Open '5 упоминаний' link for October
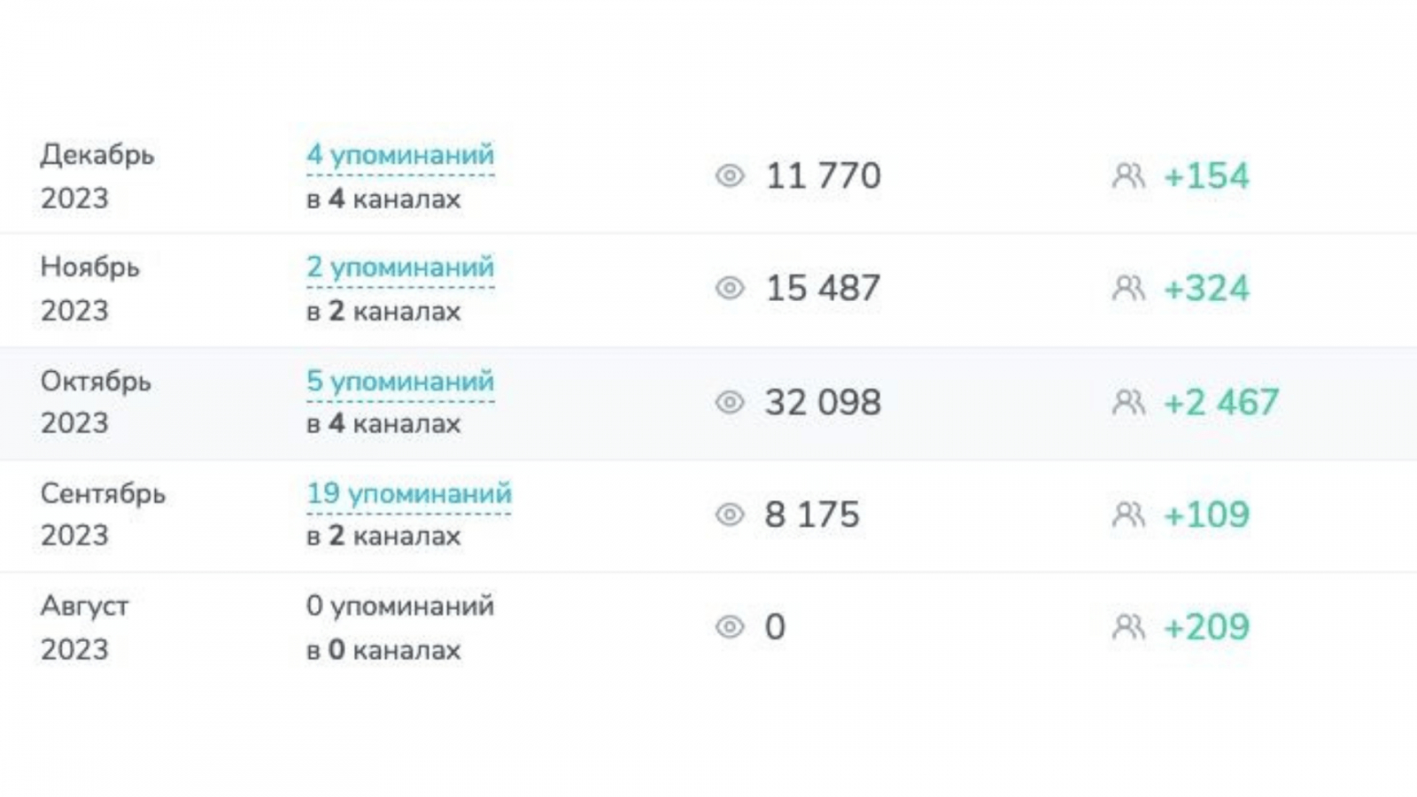1417x797 pixels. click(x=400, y=382)
